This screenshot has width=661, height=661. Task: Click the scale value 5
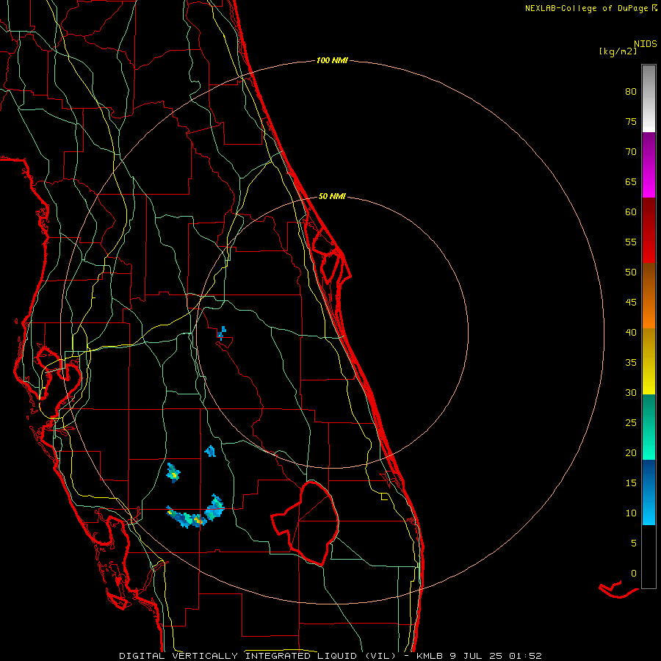tap(634, 543)
